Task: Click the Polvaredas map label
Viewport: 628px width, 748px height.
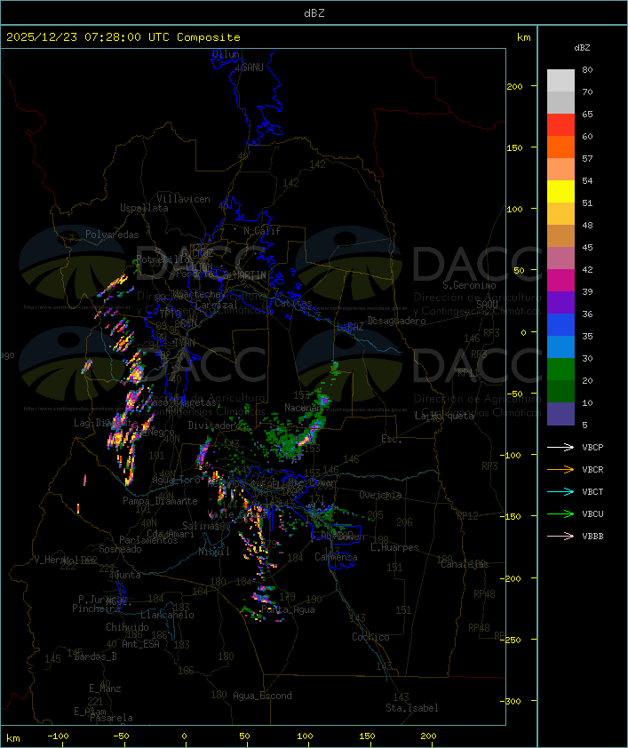Action: click(x=112, y=235)
